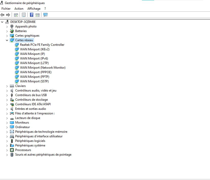The width and height of the screenshot is (210, 180).
Task: Select Realtek PCIe FE Family Controller text
Action: click(x=42, y=45)
